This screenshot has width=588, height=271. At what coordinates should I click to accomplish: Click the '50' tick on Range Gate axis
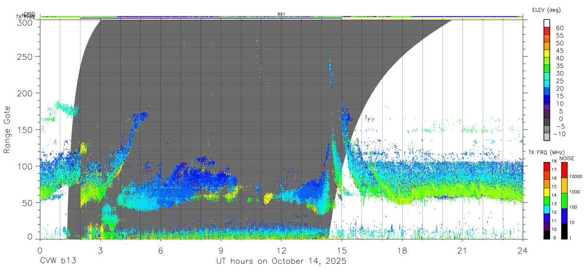coord(28,202)
